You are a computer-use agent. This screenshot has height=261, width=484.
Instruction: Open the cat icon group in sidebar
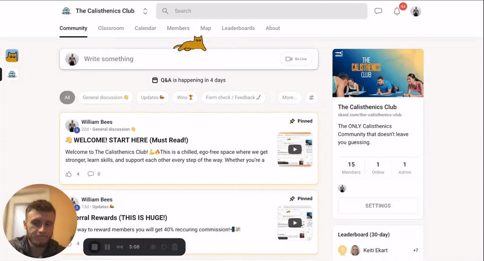point(12,56)
